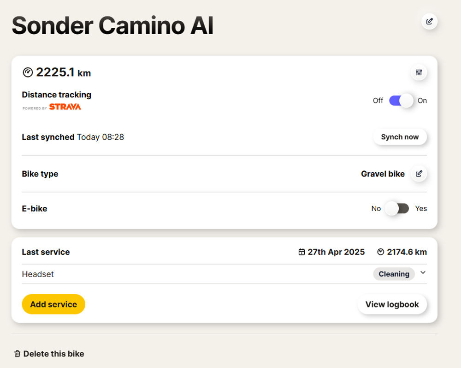Click the calendar icon by 27th Apr 2025

301,252
